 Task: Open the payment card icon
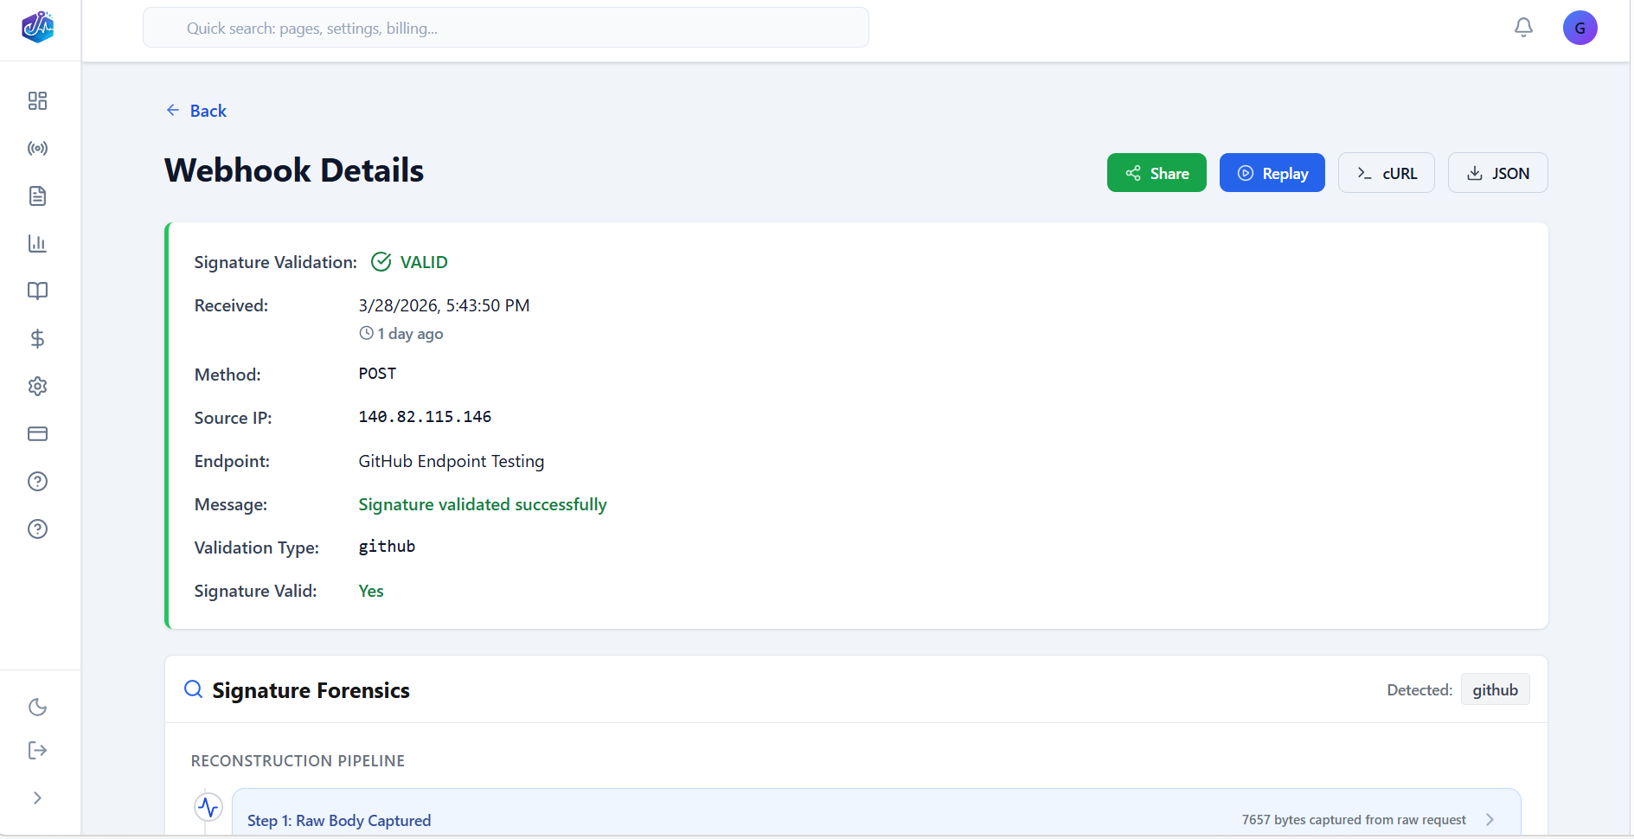point(37,433)
